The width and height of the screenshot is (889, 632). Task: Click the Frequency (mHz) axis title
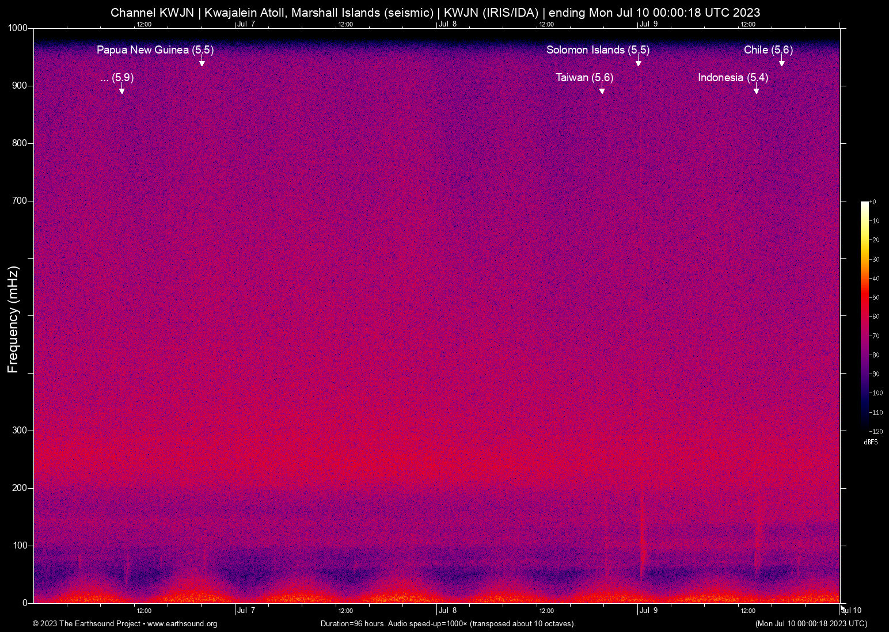pyautogui.click(x=13, y=319)
